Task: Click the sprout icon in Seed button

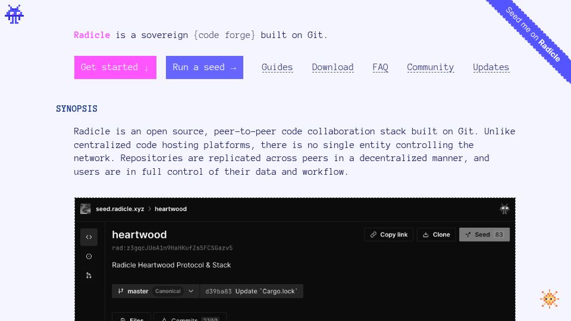Action: [468, 235]
